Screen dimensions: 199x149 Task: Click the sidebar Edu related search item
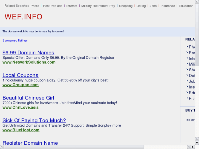click(192, 93)
